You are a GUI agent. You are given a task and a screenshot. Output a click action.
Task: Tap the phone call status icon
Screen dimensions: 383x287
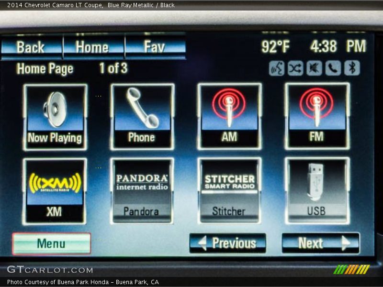point(333,68)
